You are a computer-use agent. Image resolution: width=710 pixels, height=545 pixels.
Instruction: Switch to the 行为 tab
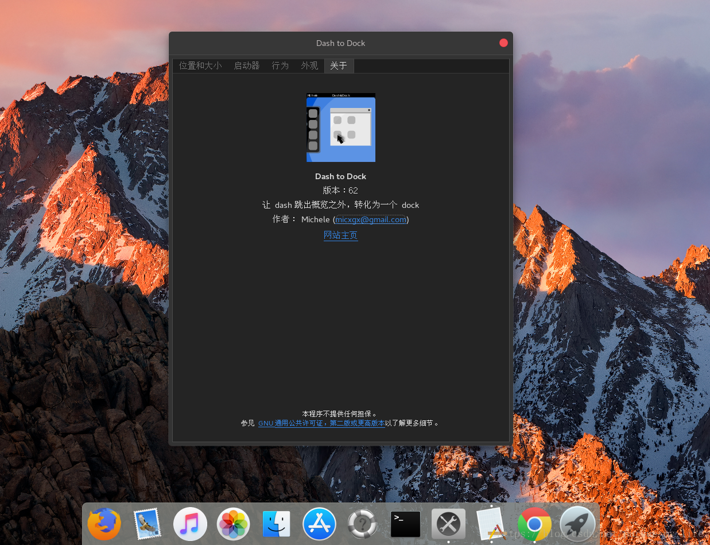[280, 65]
